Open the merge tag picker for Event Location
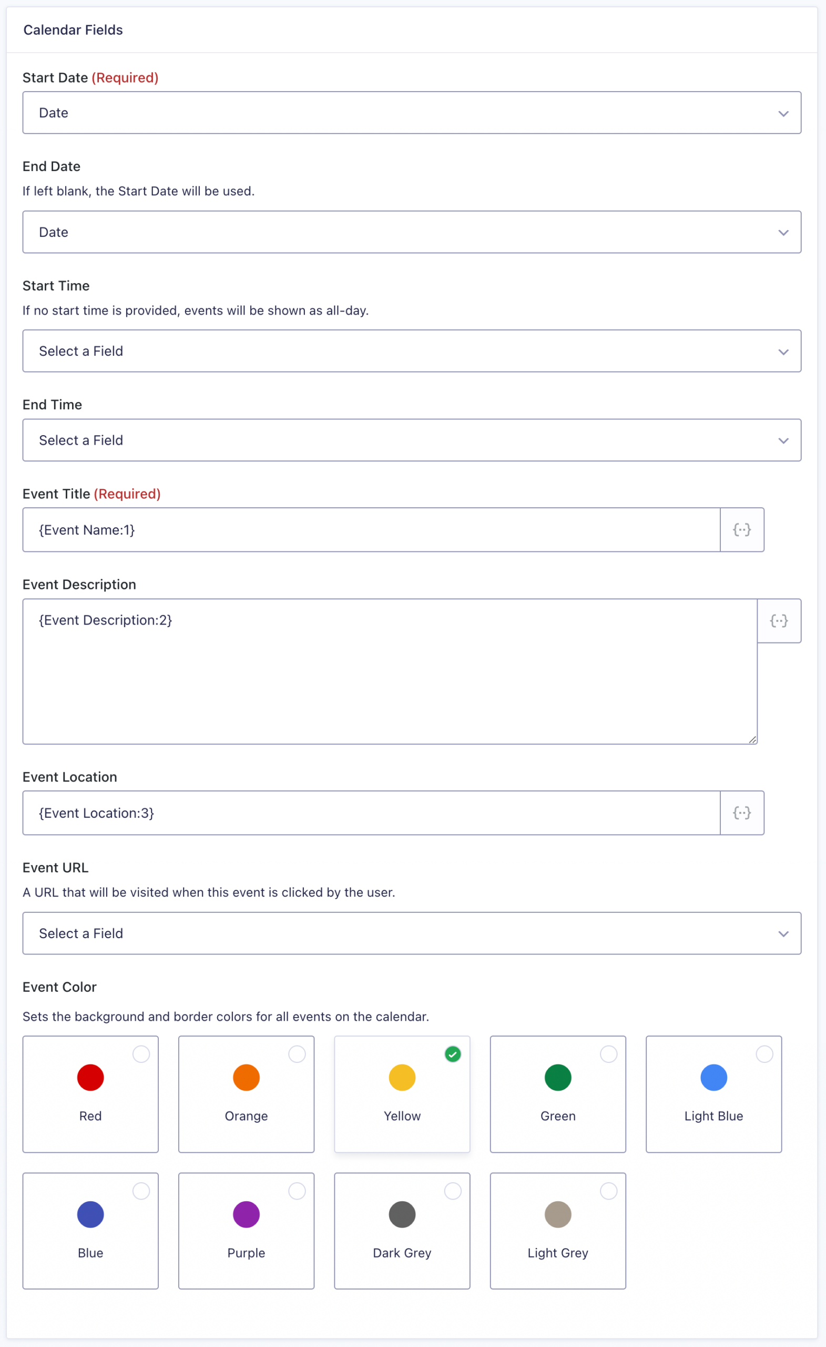Image resolution: width=826 pixels, height=1347 pixels. 741,813
